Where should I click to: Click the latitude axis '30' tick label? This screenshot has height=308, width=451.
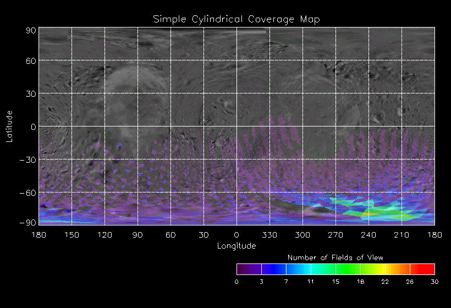point(31,94)
